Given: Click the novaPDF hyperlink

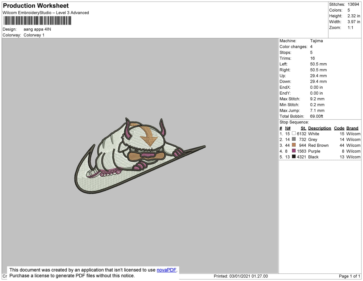Looking at the screenshot, I should (166, 270).
